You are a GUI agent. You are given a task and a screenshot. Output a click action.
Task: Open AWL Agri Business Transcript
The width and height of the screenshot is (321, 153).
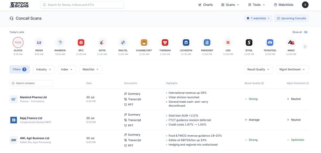133,140
